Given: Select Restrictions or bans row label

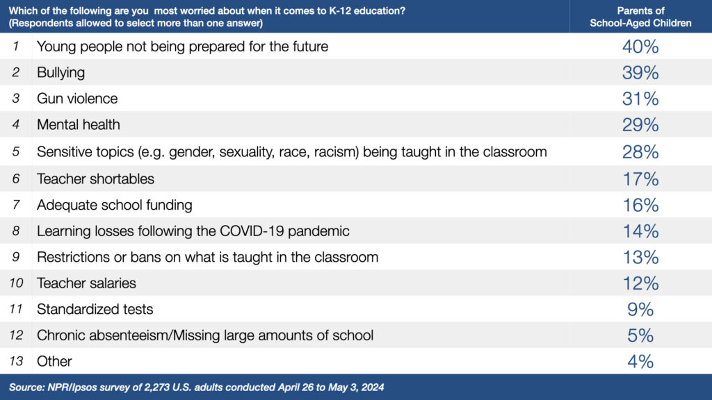Looking at the screenshot, I should click(207, 257).
